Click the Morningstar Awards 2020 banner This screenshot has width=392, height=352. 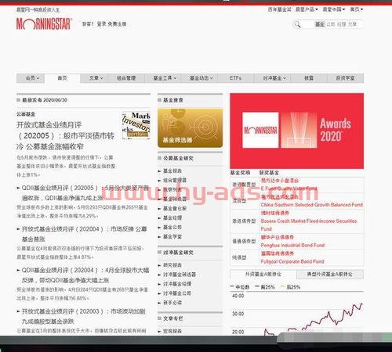296,131
